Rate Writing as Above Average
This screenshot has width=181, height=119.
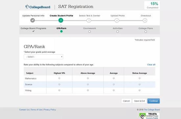click(x=88, y=90)
